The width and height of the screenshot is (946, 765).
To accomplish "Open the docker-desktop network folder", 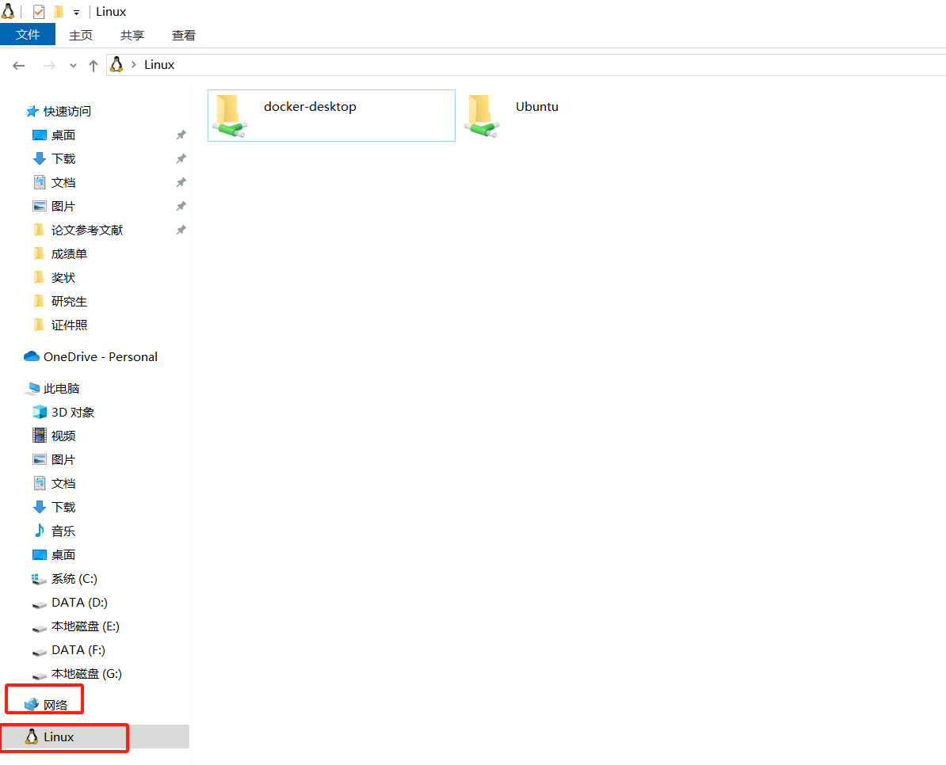I will coord(331,116).
